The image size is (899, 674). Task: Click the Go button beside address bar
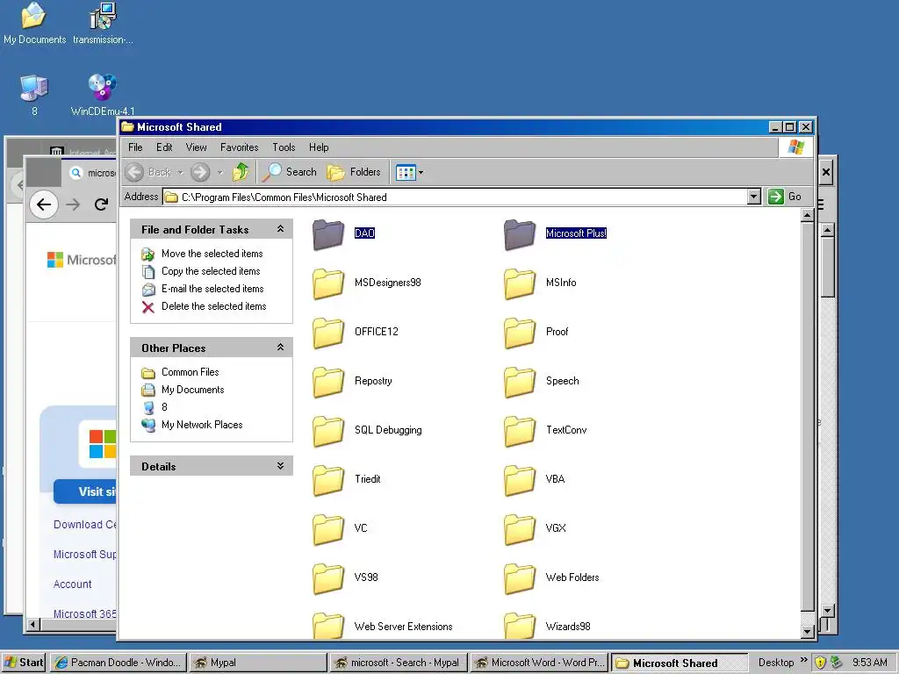[785, 197]
